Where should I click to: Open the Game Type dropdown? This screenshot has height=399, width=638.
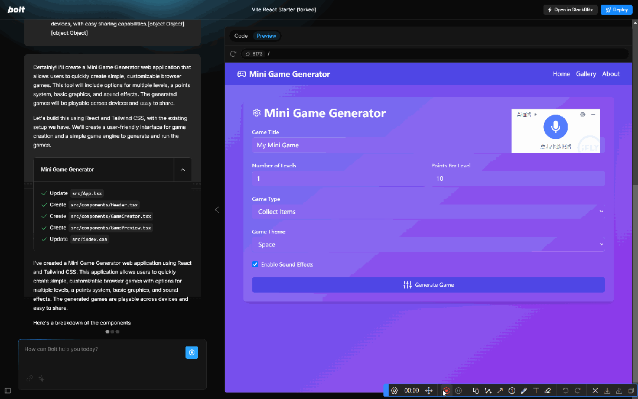[x=428, y=212]
